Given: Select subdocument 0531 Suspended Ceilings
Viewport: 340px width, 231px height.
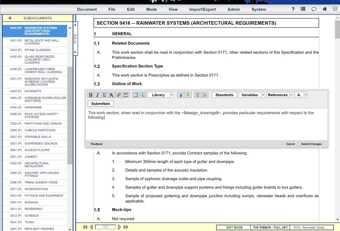Looking at the screenshot, I should click(x=35, y=143).
